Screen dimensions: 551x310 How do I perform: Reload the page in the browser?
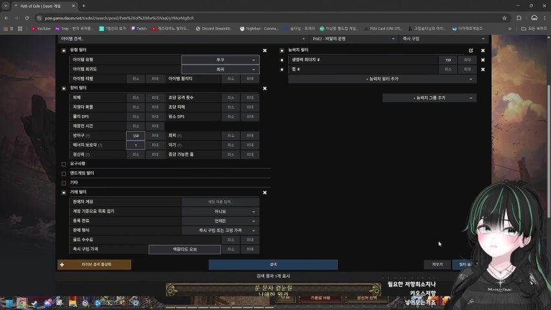click(26, 18)
